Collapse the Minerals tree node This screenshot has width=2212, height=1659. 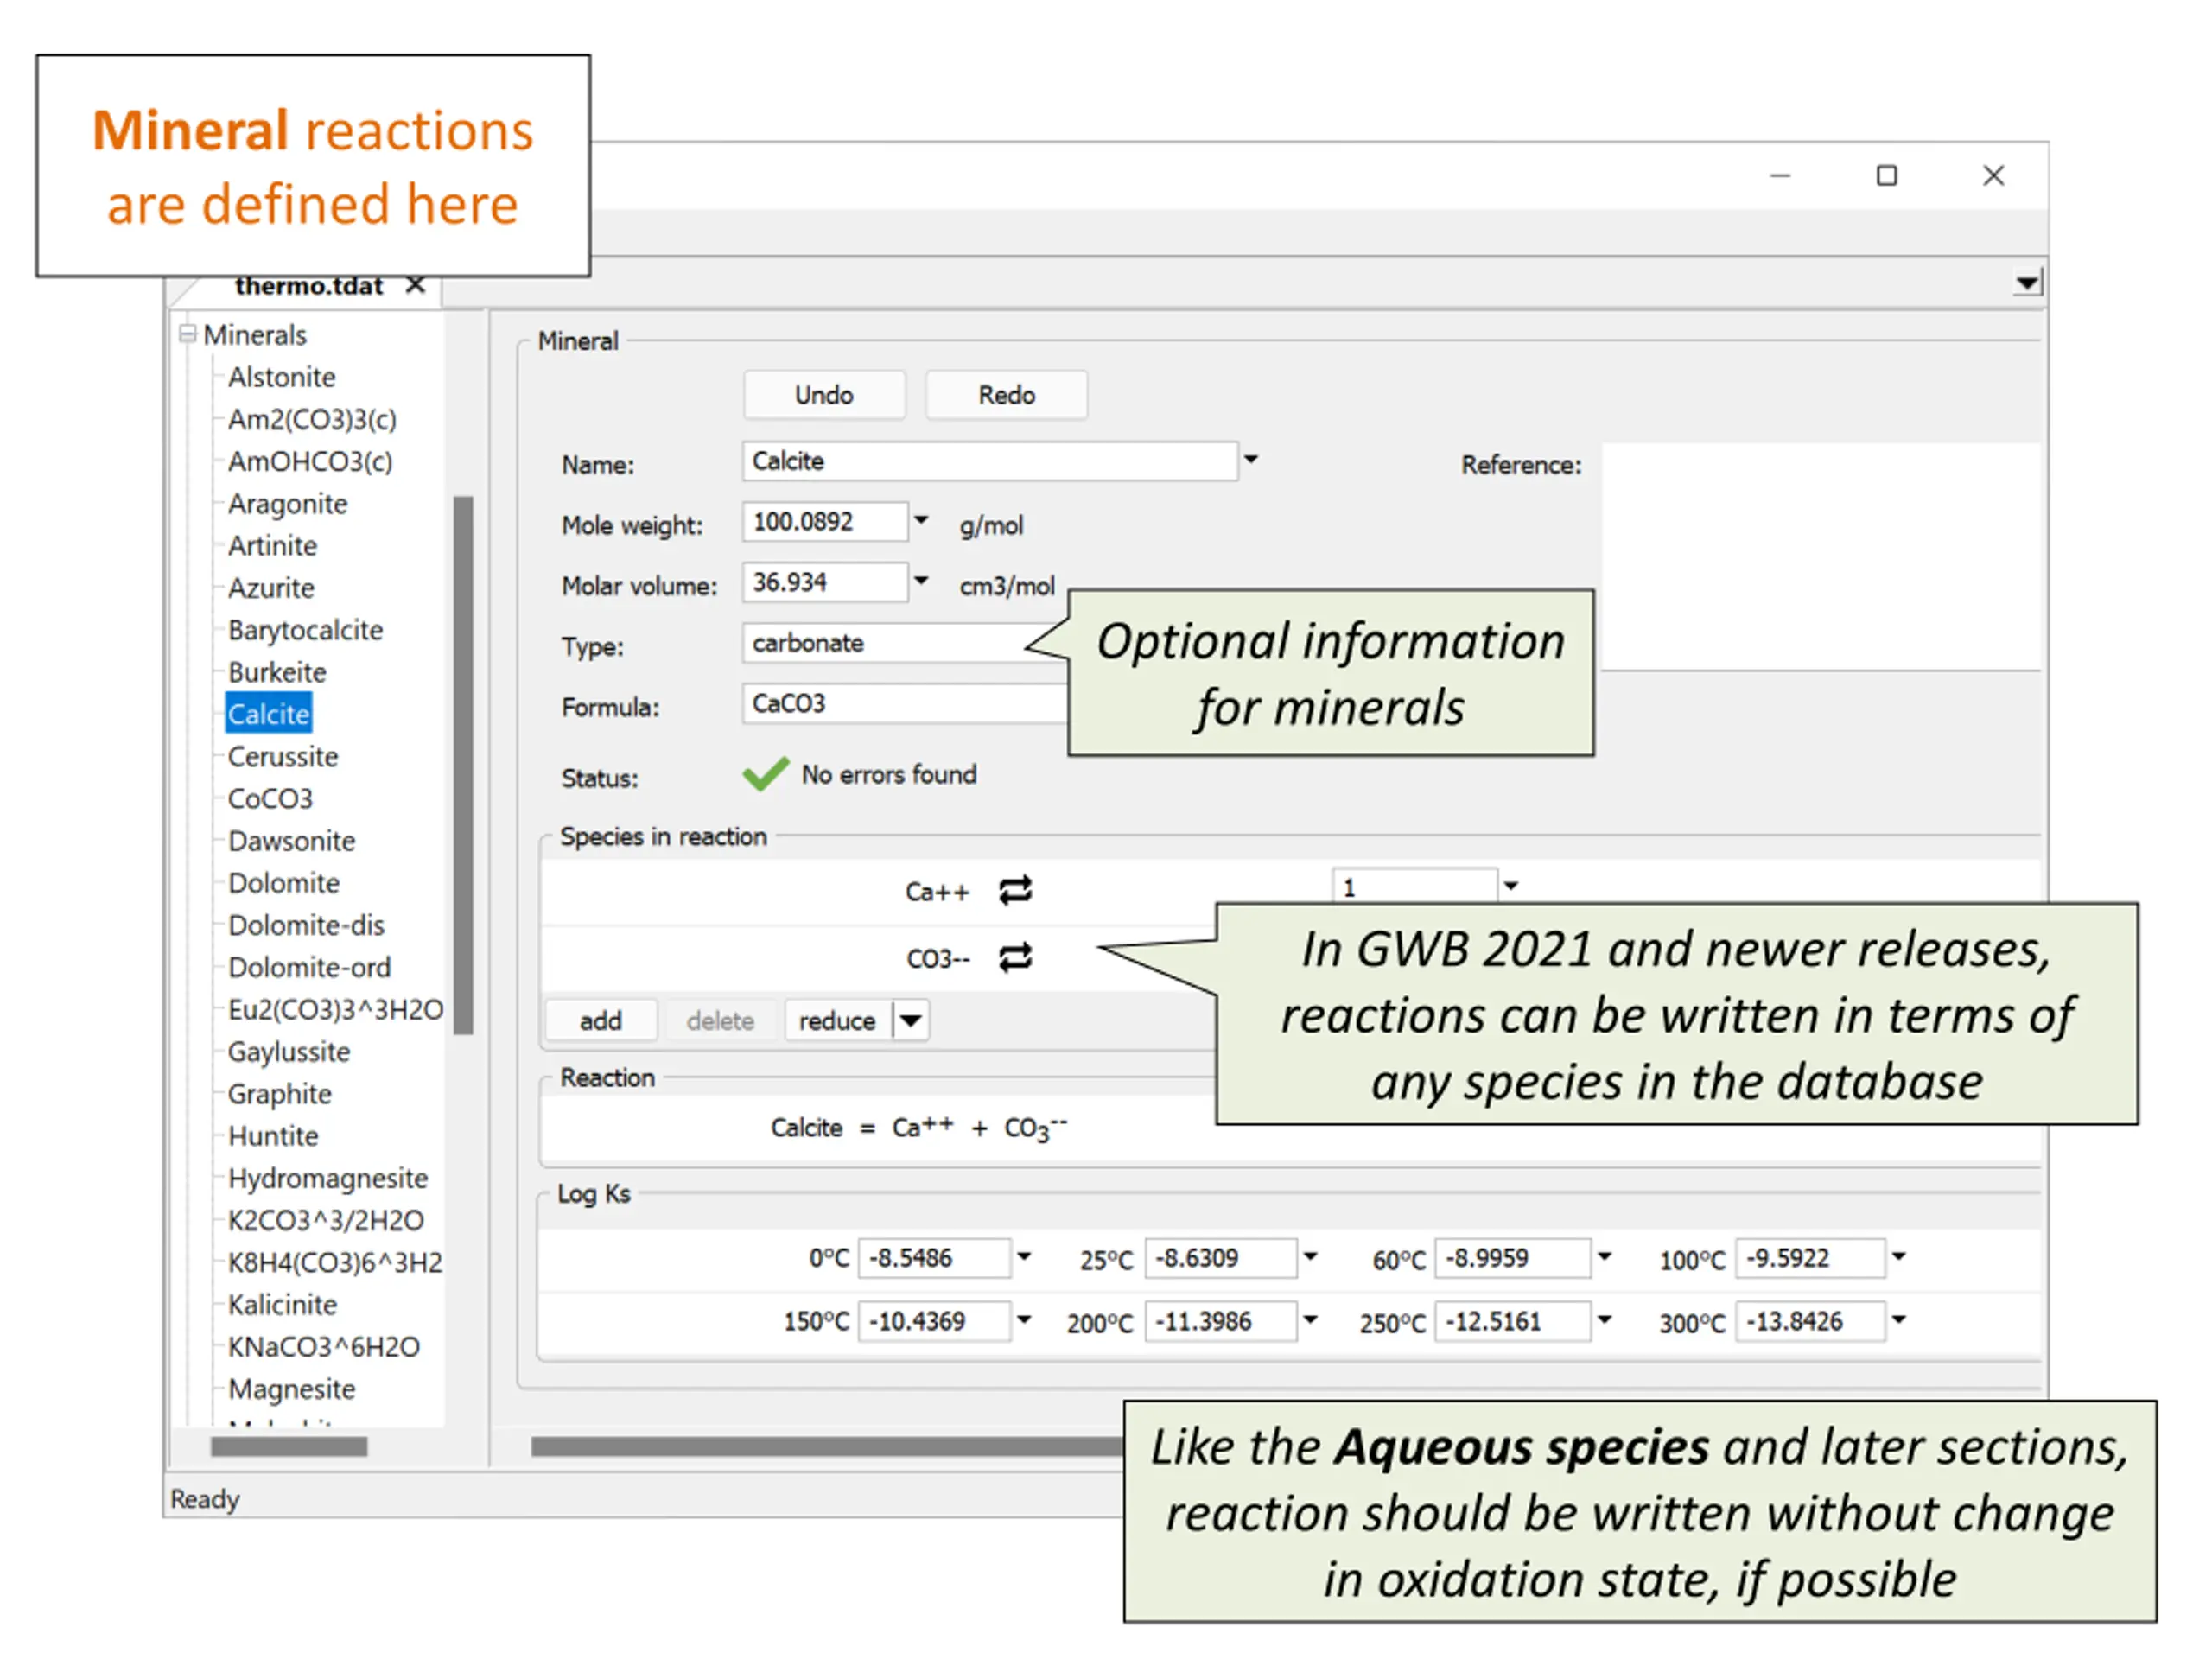187,334
